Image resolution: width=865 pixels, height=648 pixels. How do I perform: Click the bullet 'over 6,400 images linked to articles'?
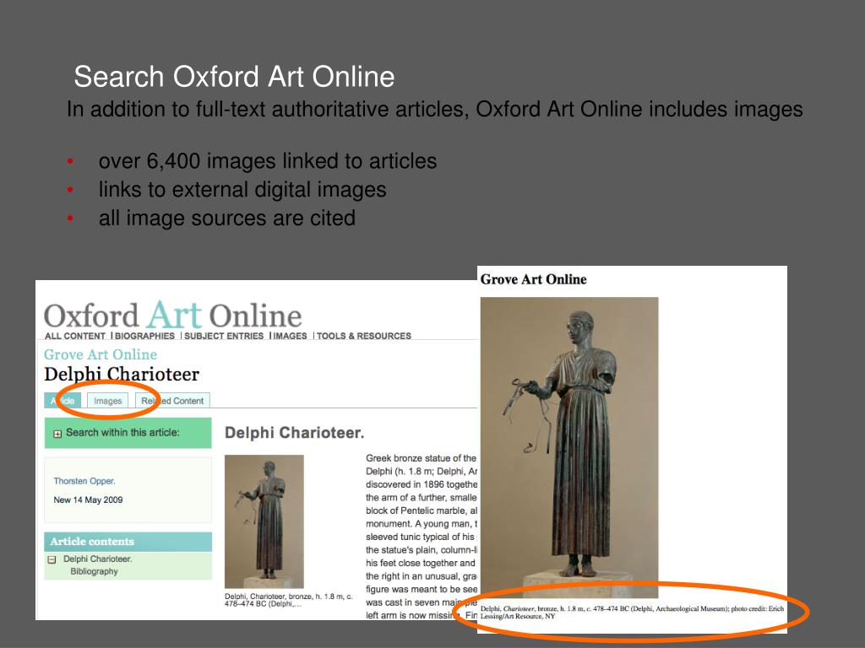point(268,161)
